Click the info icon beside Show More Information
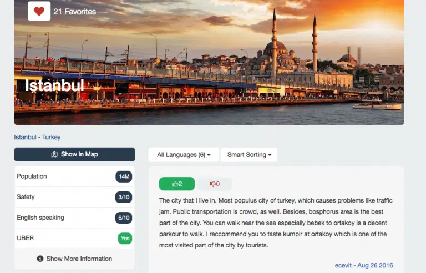Image resolution: width=426 pixels, height=273 pixels. pyautogui.click(x=40, y=259)
